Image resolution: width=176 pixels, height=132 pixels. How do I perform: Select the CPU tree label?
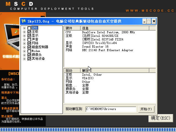[x=35, y=28]
